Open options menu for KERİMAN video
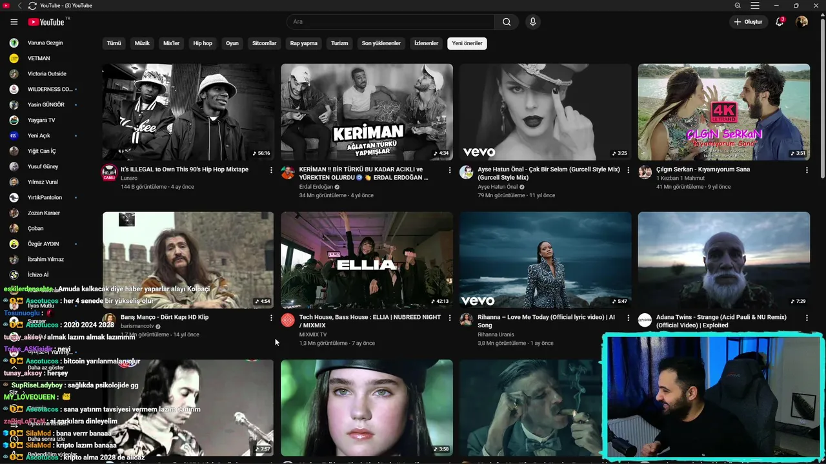 pyautogui.click(x=450, y=170)
